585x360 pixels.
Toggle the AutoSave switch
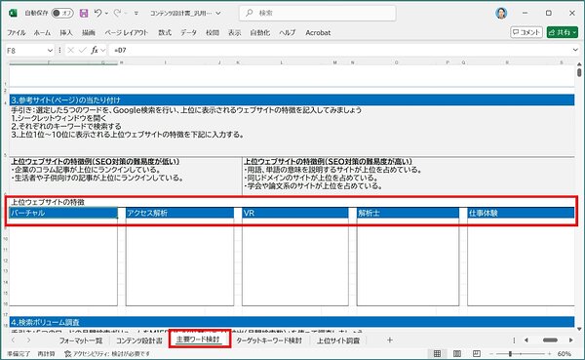[x=62, y=13]
